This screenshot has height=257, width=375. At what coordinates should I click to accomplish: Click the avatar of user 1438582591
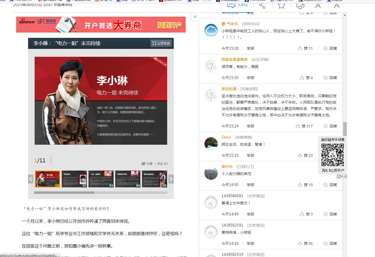(x=211, y=232)
